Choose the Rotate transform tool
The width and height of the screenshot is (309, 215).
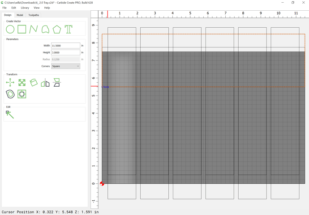pos(34,82)
